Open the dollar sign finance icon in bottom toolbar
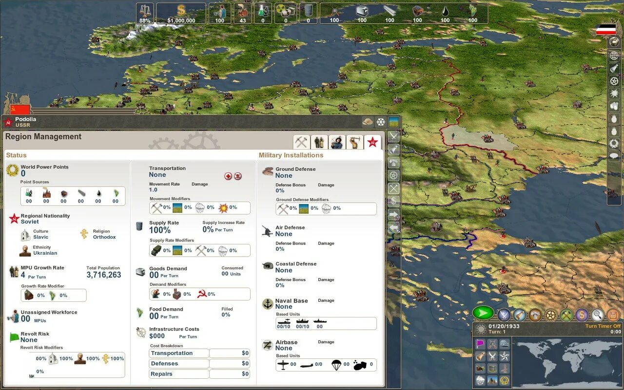The image size is (624, 390). point(582,314)
